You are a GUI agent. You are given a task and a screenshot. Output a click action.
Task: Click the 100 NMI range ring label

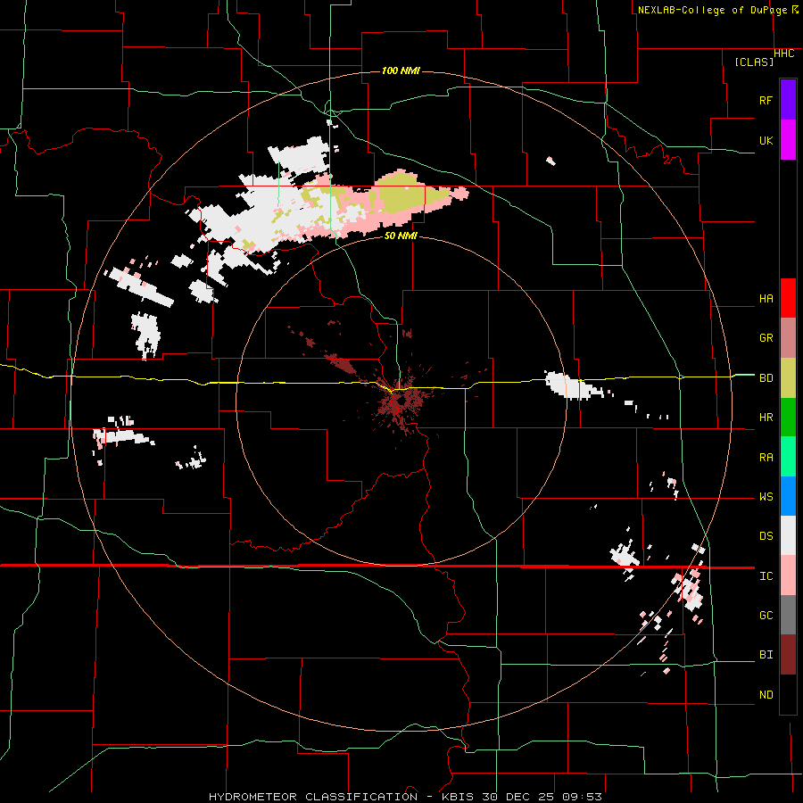[401, 70]
